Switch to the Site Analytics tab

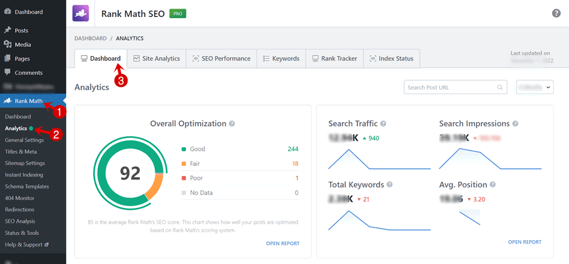(x=156, y=58)
